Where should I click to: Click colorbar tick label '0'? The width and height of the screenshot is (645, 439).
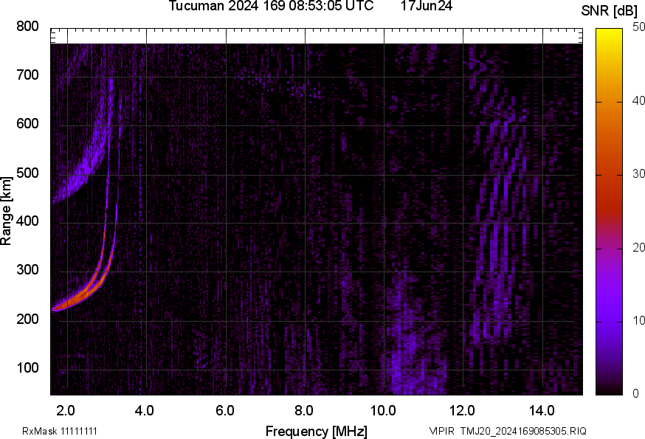(x=636, y=394)
